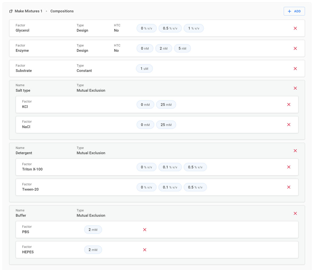The image size is (315, 270).
Task: Select the 0.5 % v/v Glycerol chip
Action: [170, 28]
